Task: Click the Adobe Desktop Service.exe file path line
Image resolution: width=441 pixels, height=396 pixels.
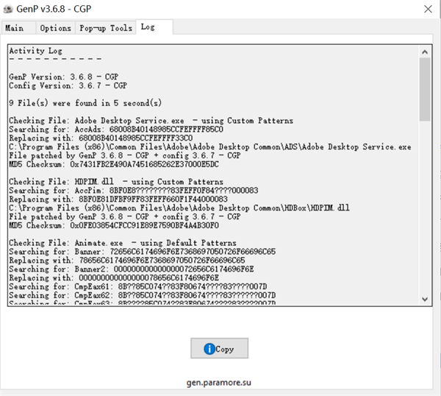Action: 209,146
